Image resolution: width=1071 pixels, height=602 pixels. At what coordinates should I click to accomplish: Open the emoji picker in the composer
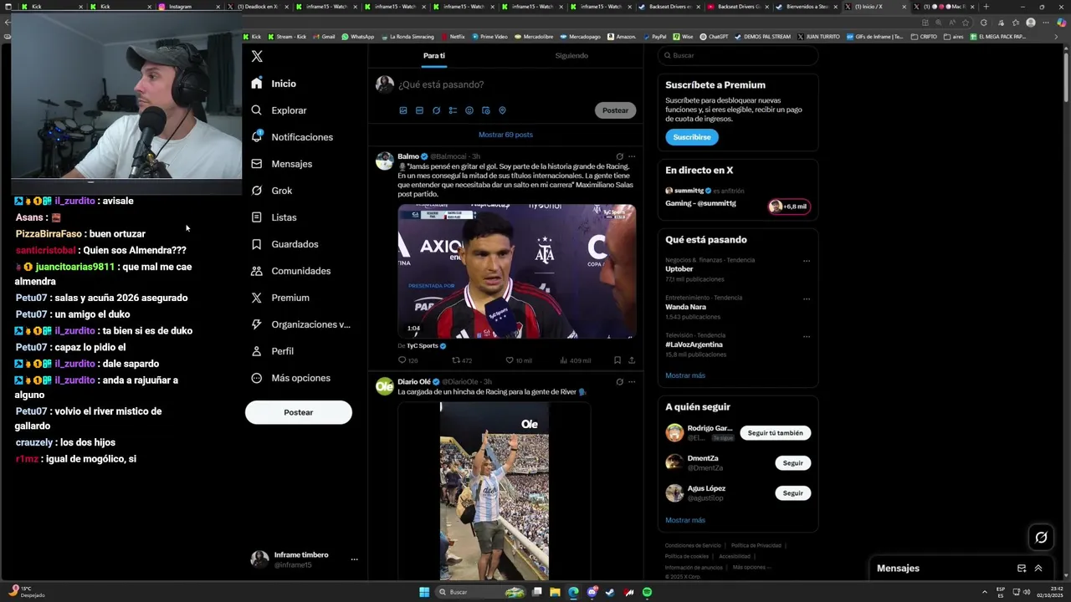(469, 110)
